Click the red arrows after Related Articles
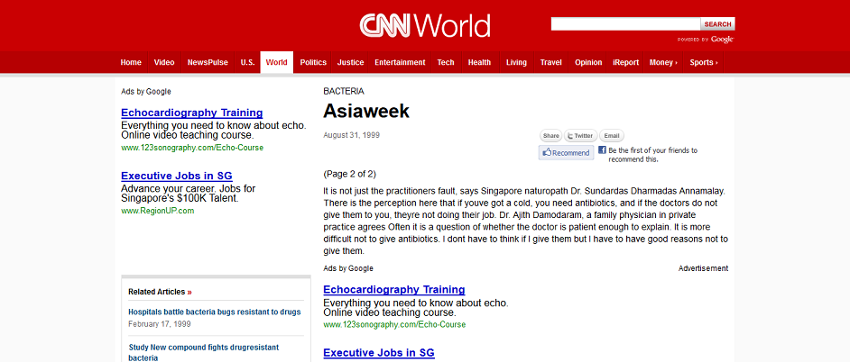 [x=189, y=292]
